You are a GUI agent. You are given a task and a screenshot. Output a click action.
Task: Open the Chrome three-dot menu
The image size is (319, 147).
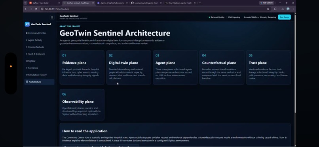293,9
